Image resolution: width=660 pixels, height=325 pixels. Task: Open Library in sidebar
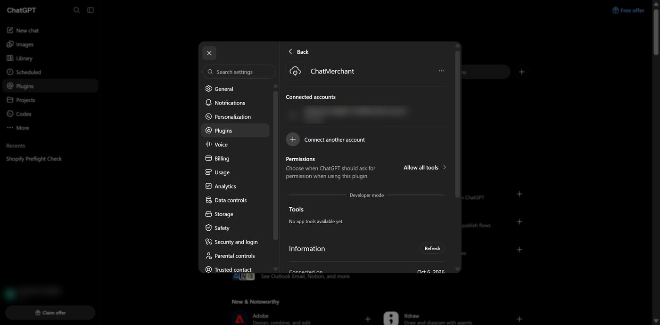click(x=50, y=58)
